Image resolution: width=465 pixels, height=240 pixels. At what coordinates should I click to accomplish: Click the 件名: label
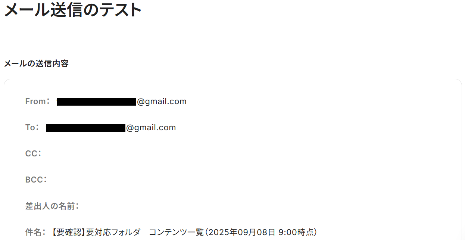36,232
